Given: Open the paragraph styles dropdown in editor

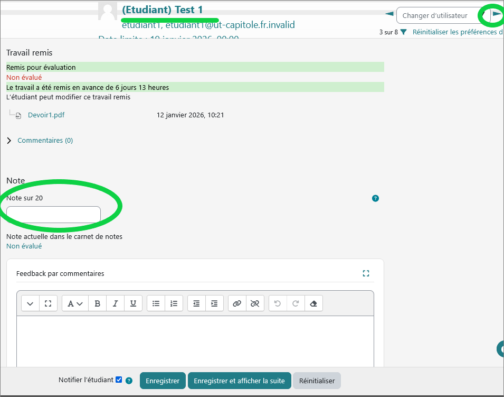Looking at the screenshot, I should 75,303.
